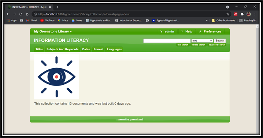Open the My Greenstone Library link
This screenshot has height=138, width=263.
click(x=52, y=32)
